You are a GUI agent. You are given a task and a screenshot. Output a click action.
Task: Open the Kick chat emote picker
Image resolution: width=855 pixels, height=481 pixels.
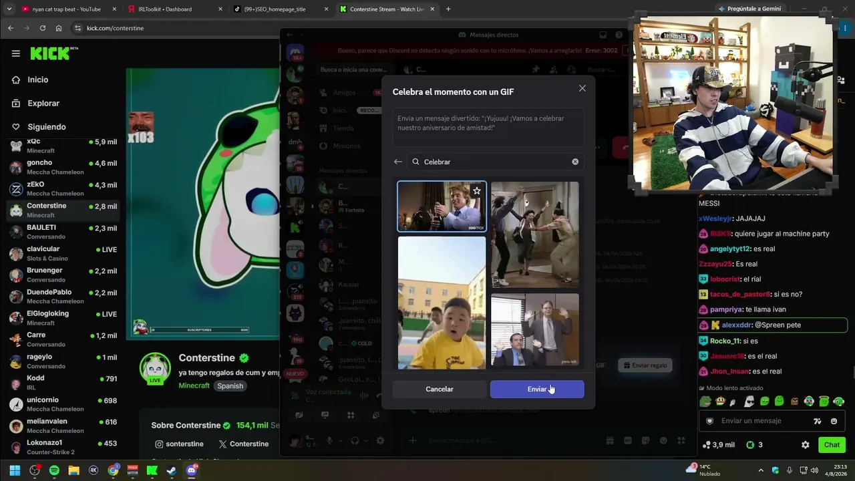point(834,421)
